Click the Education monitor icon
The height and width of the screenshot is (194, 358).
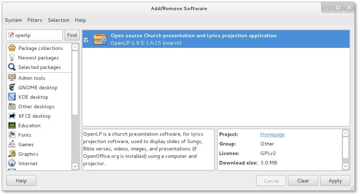12,125
